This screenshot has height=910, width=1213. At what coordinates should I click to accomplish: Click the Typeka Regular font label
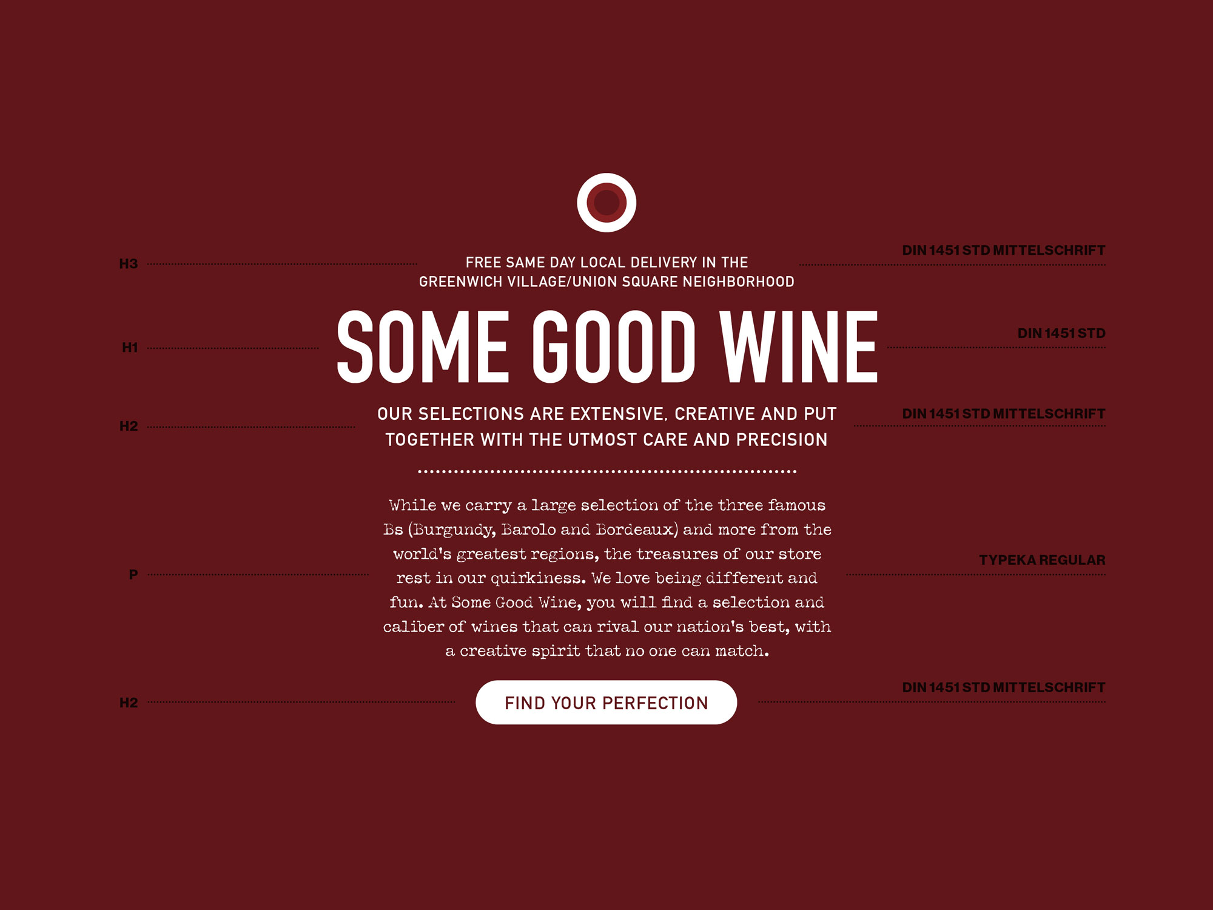[x=1042, y=561]
